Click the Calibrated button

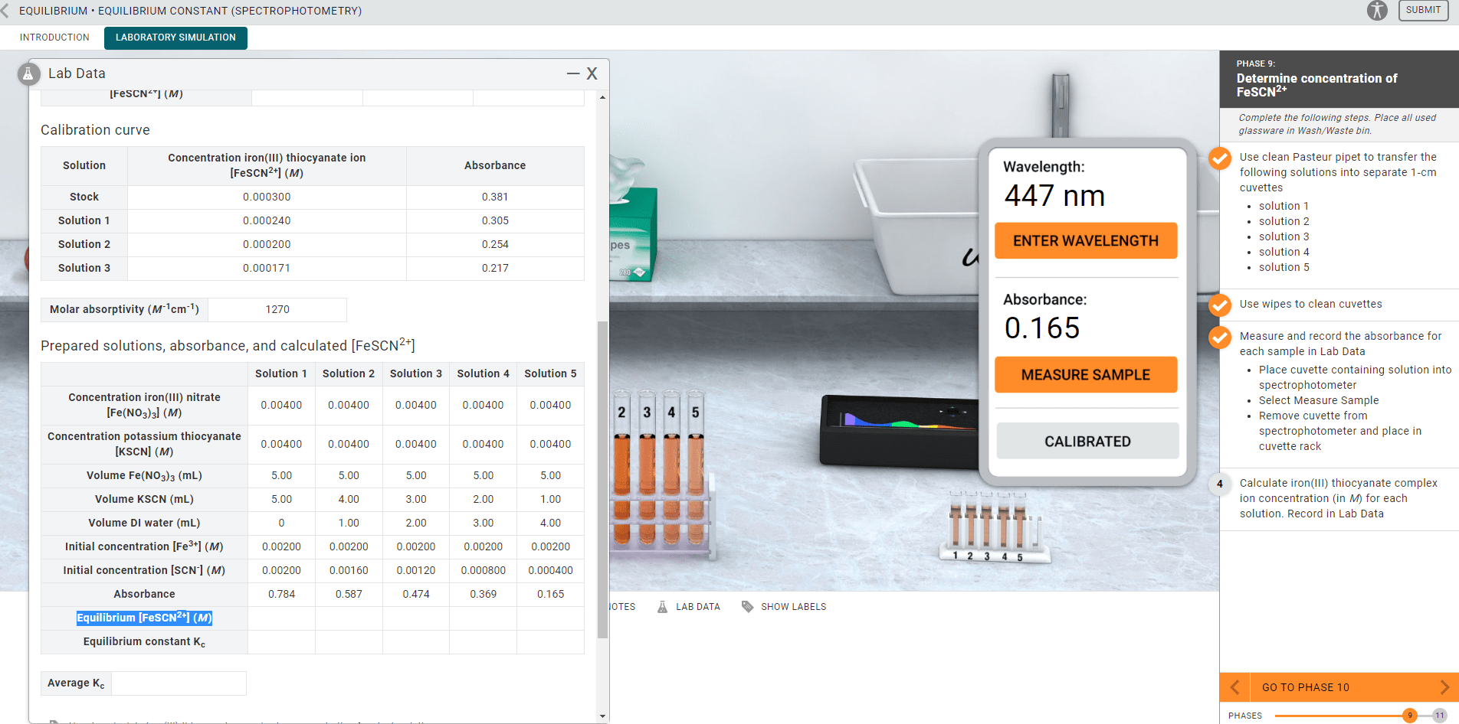(1087, 442)
